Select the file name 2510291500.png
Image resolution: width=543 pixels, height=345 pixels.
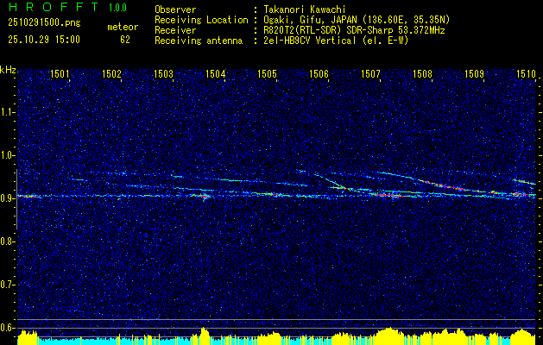click(x=44, y=23)
